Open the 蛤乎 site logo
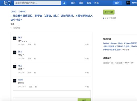Viewport: 137px width, 101px height. pyautogui.click(x=8, y=3)
